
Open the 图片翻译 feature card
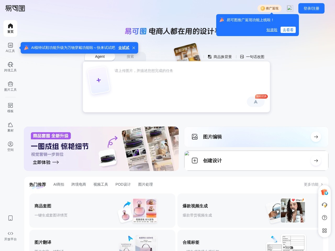pos(102,241)
